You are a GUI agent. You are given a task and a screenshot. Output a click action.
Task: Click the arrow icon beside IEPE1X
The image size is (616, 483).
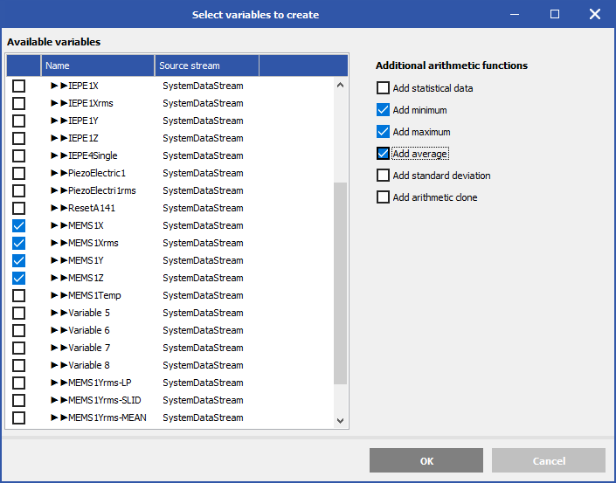pyautogui.click(x=59, y=86)
